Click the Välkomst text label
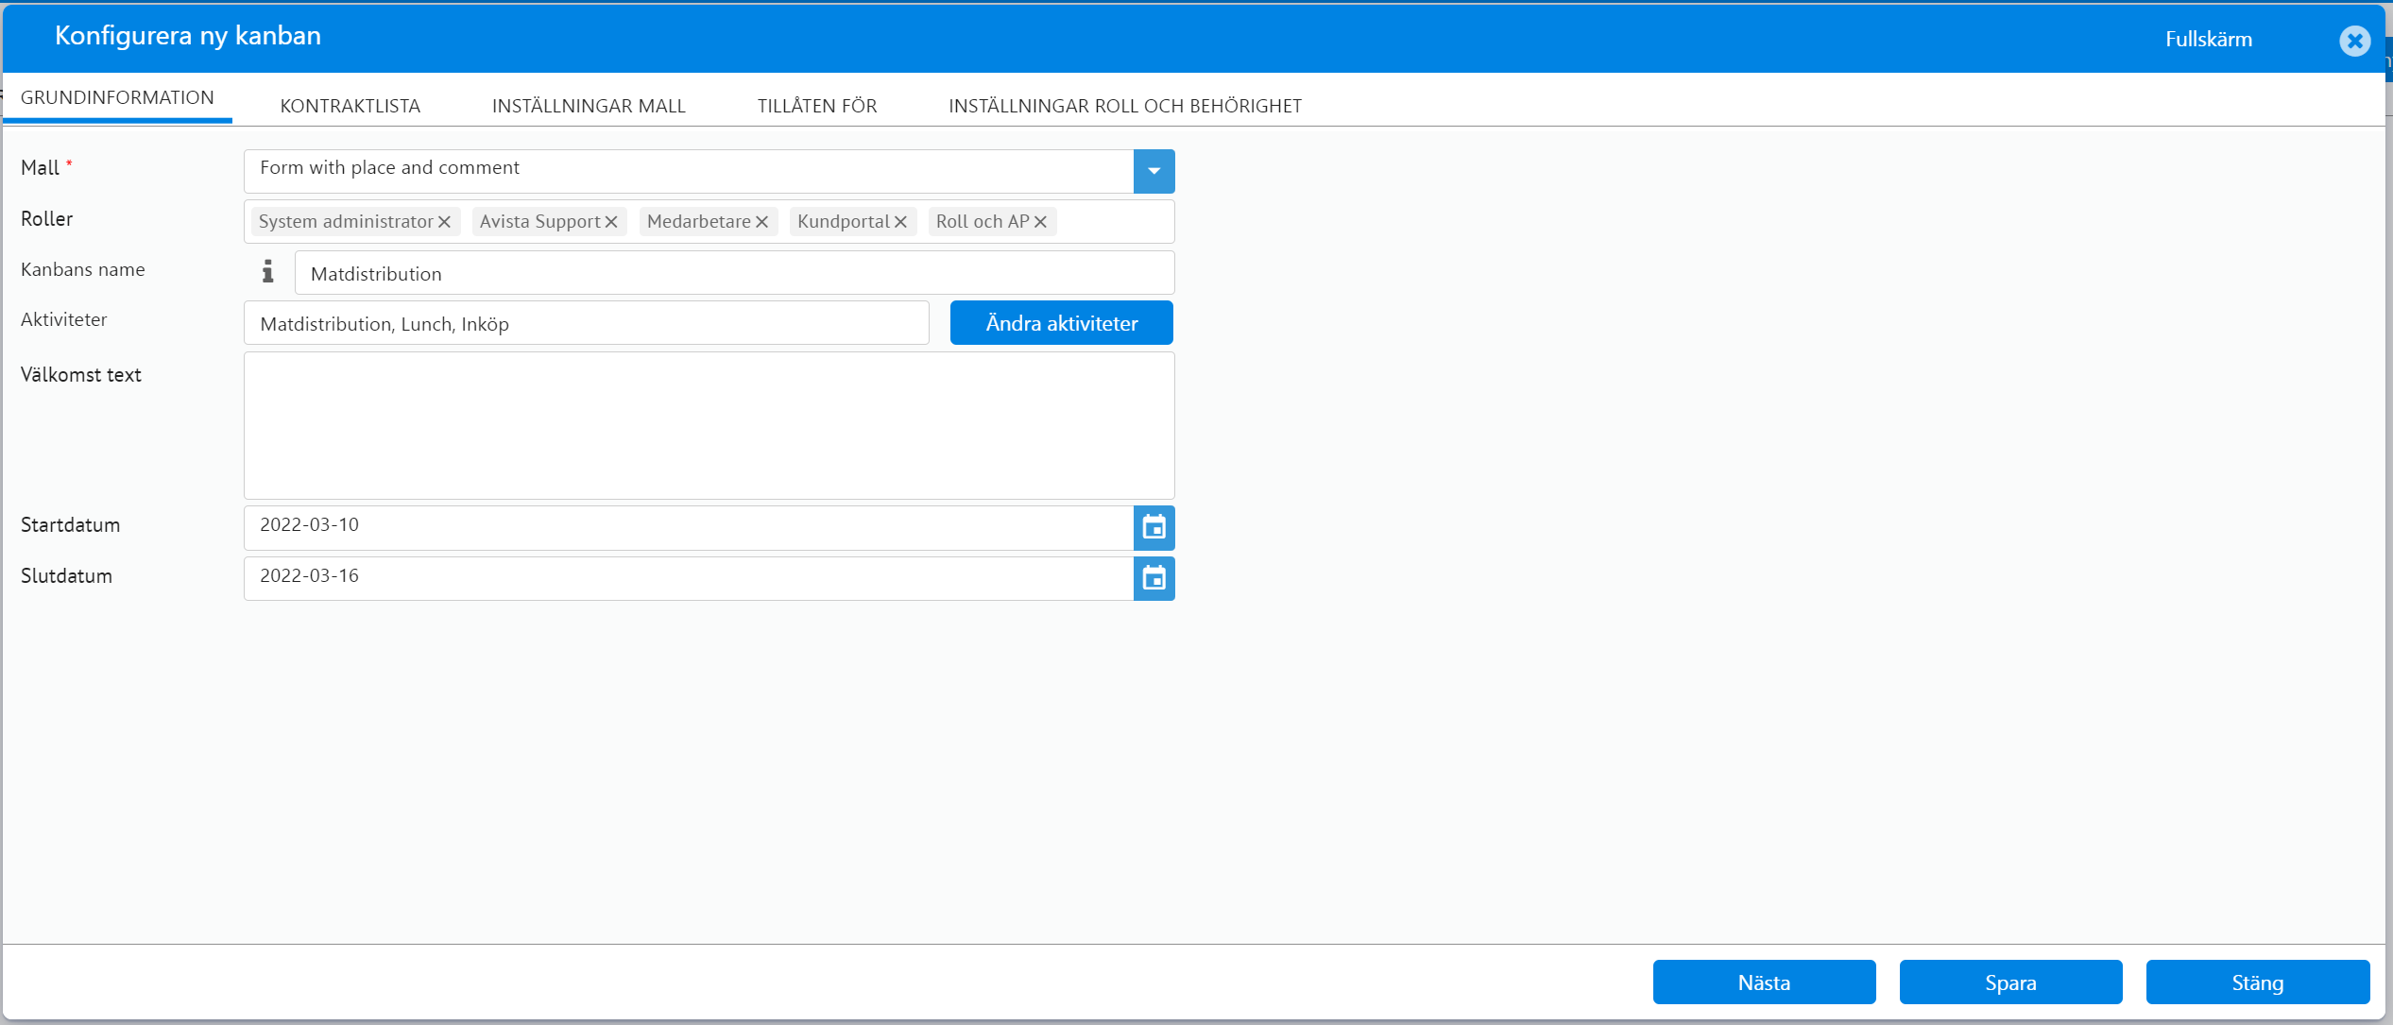The width and height of the screenshot is (2393, 1025). click(x=81, y=375)
